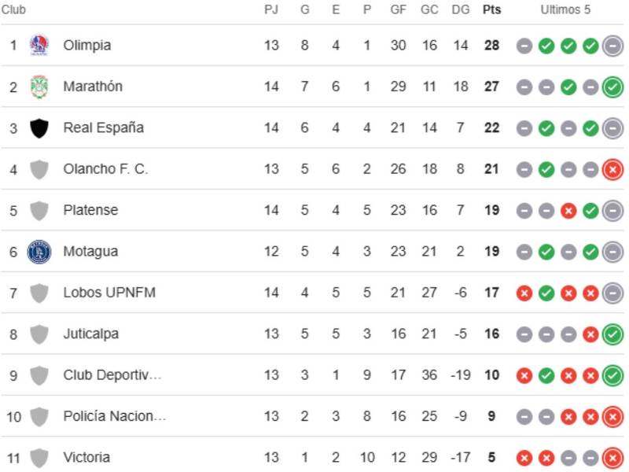Select the Olancho F. C. shield icon

click(38, 168)
